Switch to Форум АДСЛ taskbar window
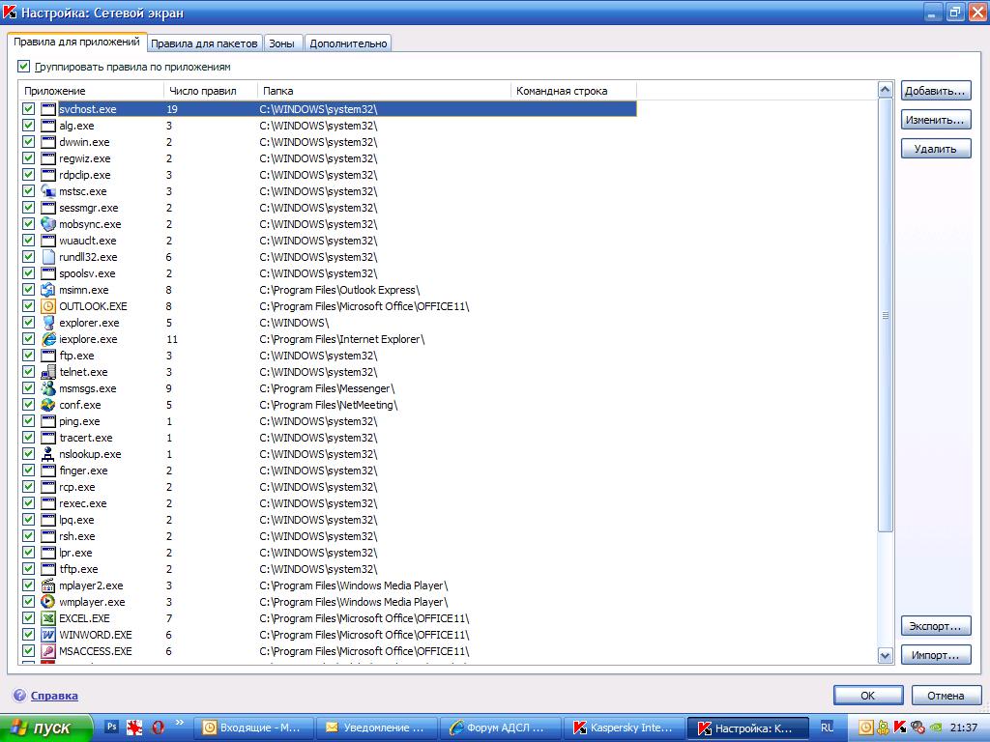 [x=501, y=728]
